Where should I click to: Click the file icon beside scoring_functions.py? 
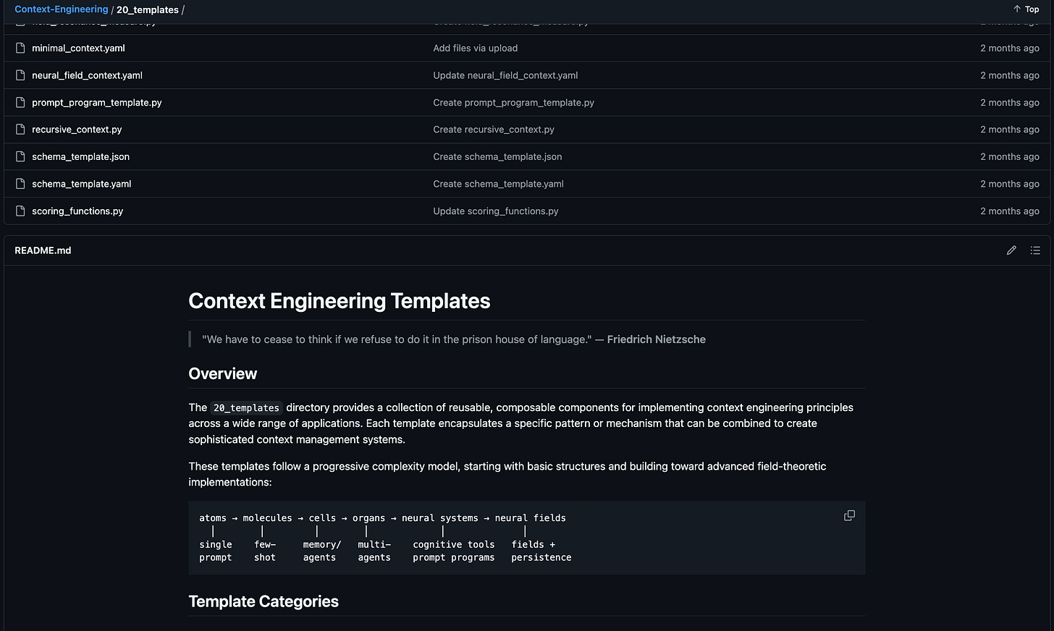tap(20, 211)
